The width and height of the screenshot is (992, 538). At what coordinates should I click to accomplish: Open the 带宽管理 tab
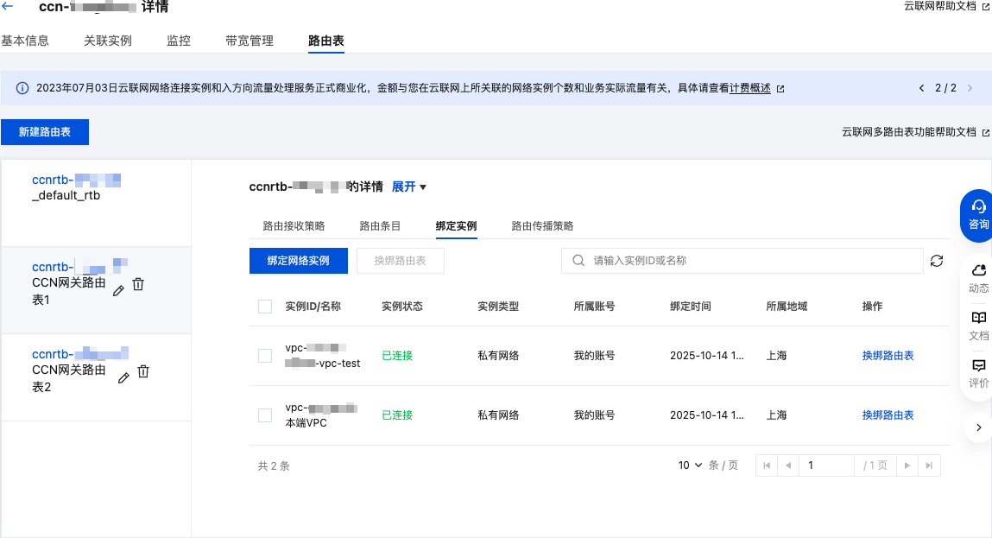[x=250, y=41]
